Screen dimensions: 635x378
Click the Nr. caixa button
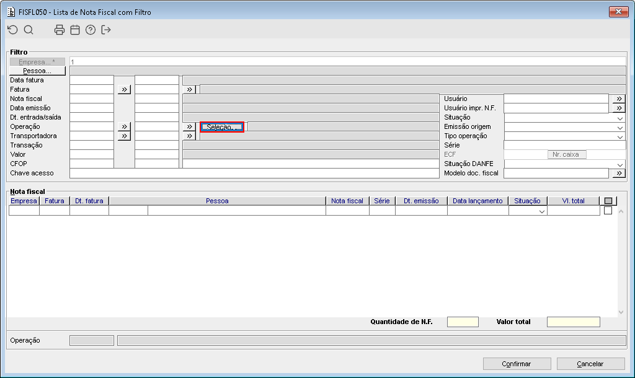[567, 154]
